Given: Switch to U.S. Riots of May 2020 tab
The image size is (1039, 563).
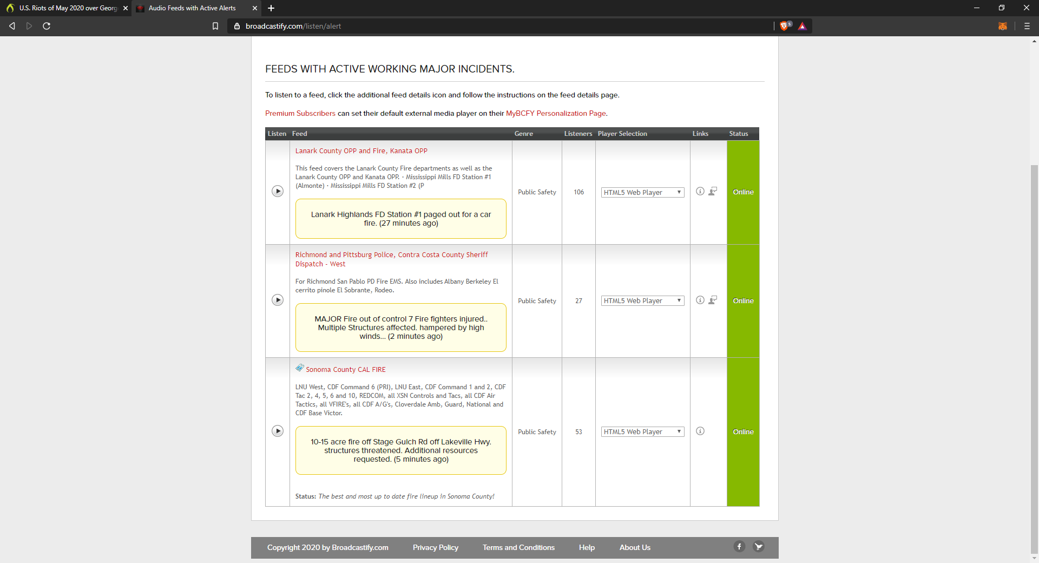Looking at the screenshot, I should 65,8.
